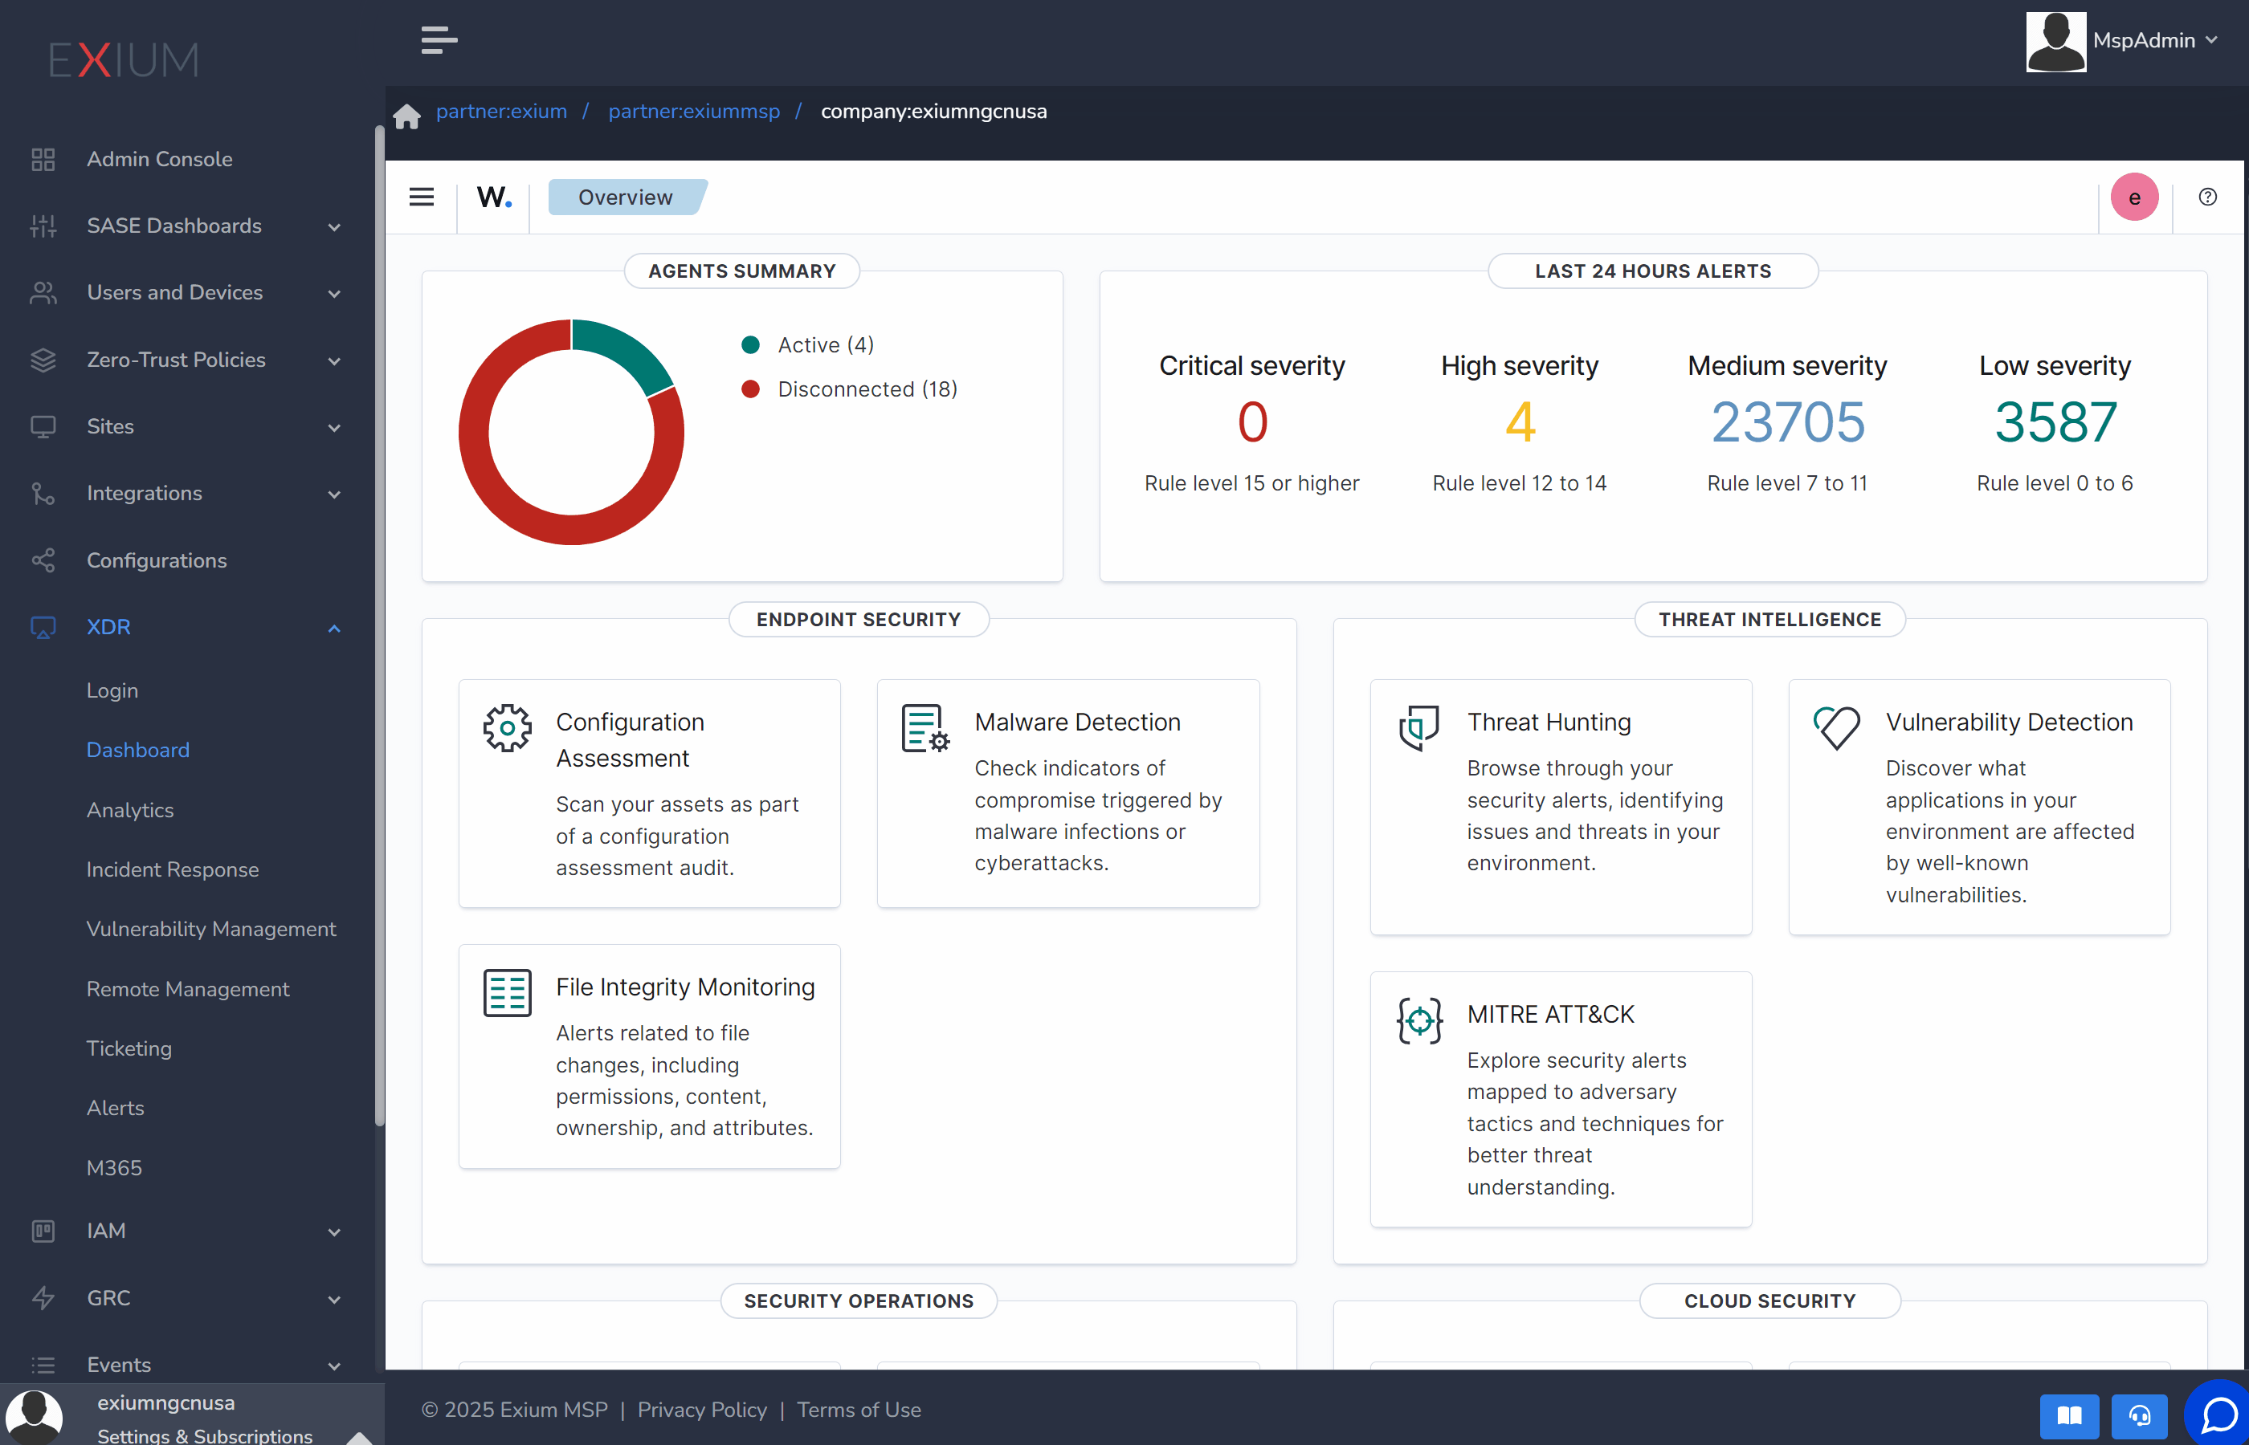
Task: Open the Wazuh inner menu hamburger
Action: pyautogui.click(x=422, y=197)
